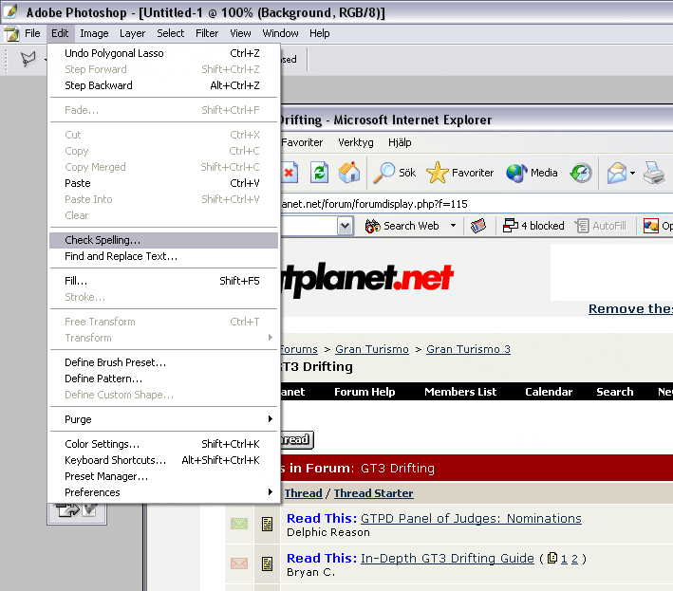Click the 4 blocked popup blocker button
Image resolution: width=673 pixels, height=591 pixels.
[533, 226]
